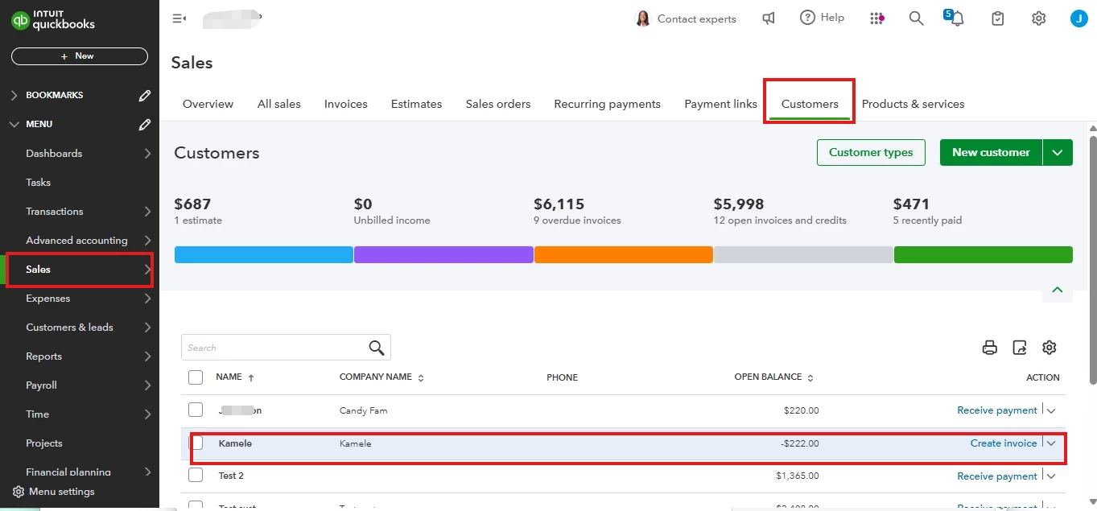Toggle select-all customers checkbox
Screen dimensions: 1097x511
[196, 377]
